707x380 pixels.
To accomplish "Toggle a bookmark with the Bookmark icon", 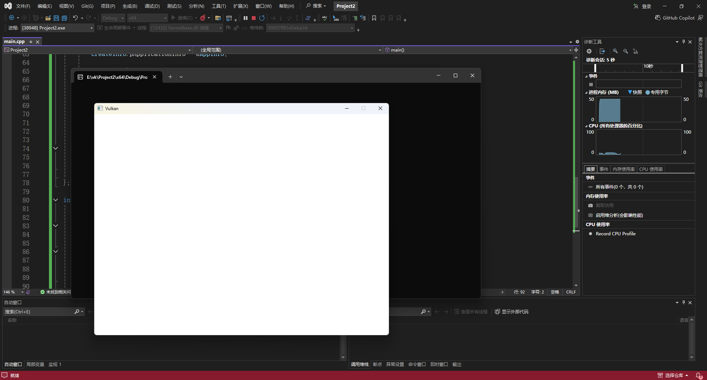I will [374, 18].
